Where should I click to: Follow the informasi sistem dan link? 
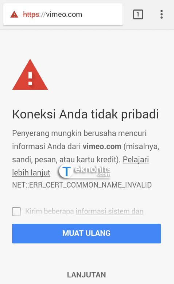tap(110, 211)
